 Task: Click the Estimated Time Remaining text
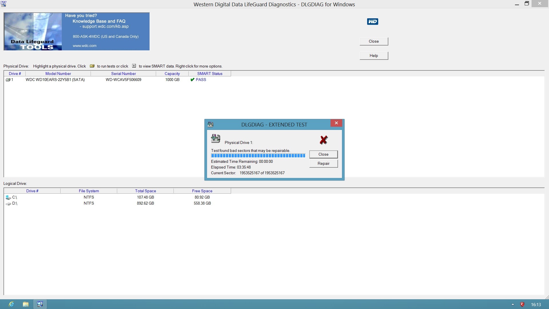[242, 162]
